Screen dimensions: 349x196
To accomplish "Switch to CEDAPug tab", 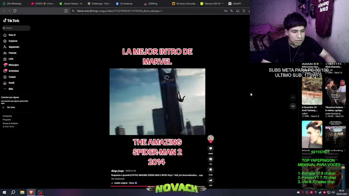I will point(155,4).
